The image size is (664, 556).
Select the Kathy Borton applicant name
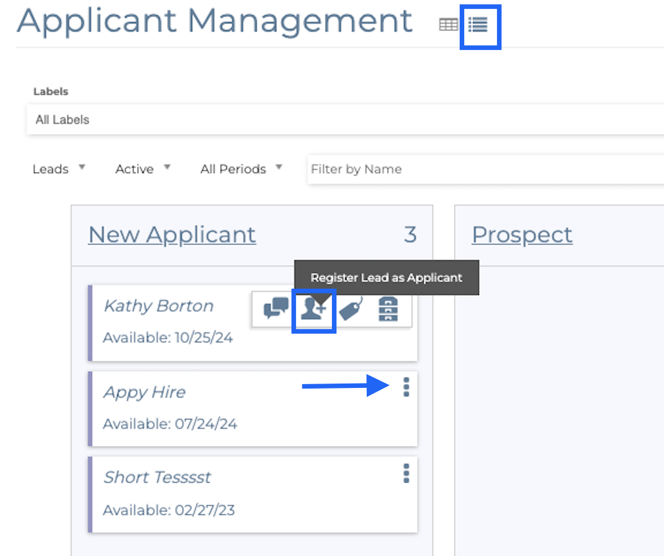[x=158, y=306]
